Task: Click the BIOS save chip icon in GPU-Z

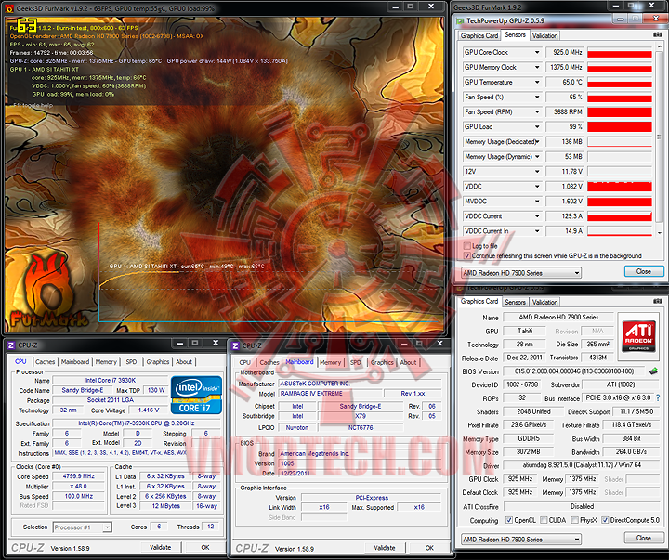Action: click(653, 371)
